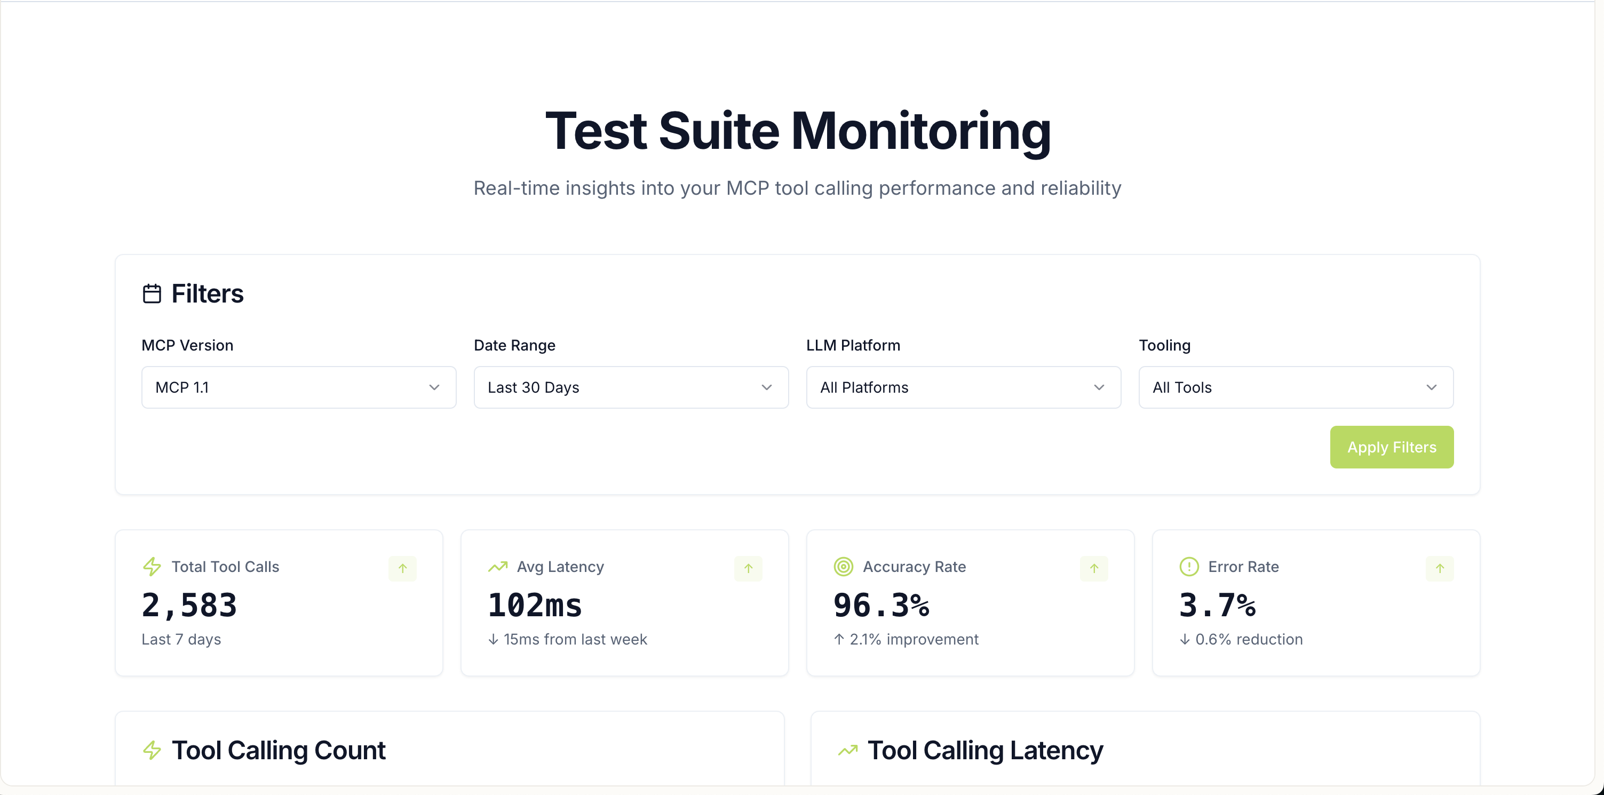The image size is (1604, 795).
Task: Click the lightning icon next to Total Tool Calls
Action: 152,567
